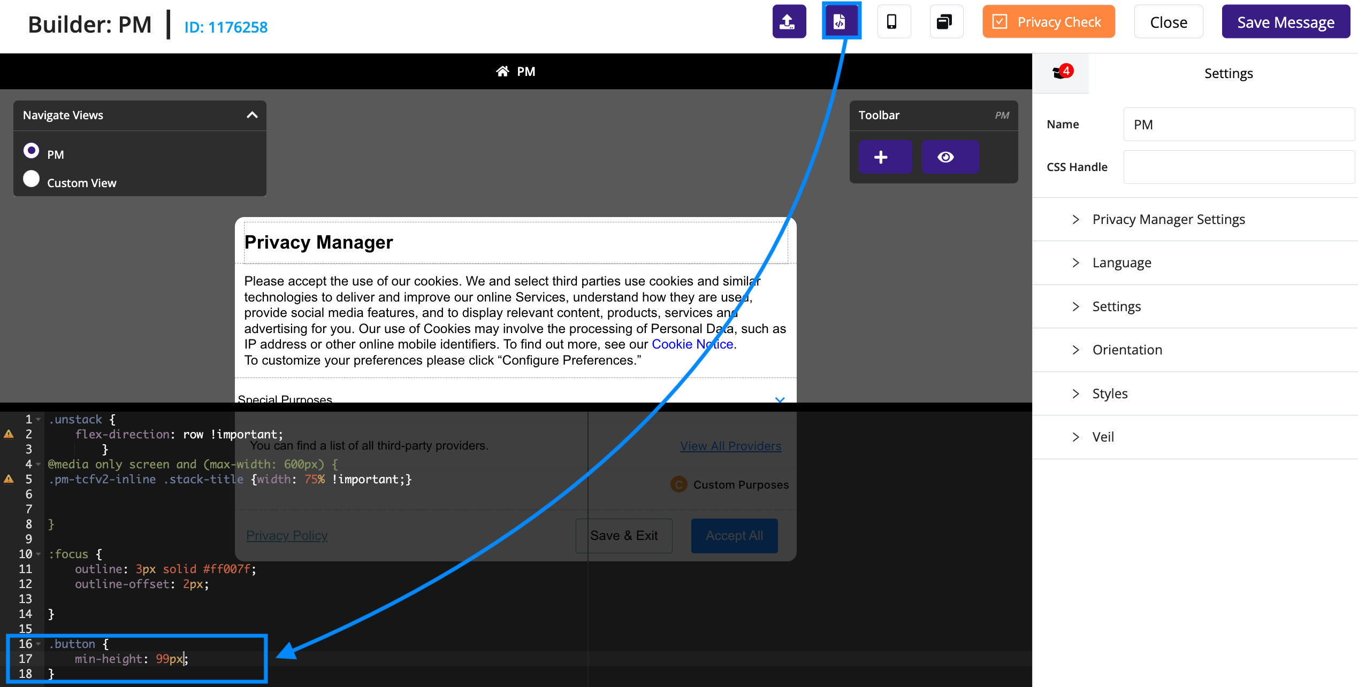The height and width of the screenshot is (687, 1358).
Task: Expand the Language section
Action: coord(1195,263)
